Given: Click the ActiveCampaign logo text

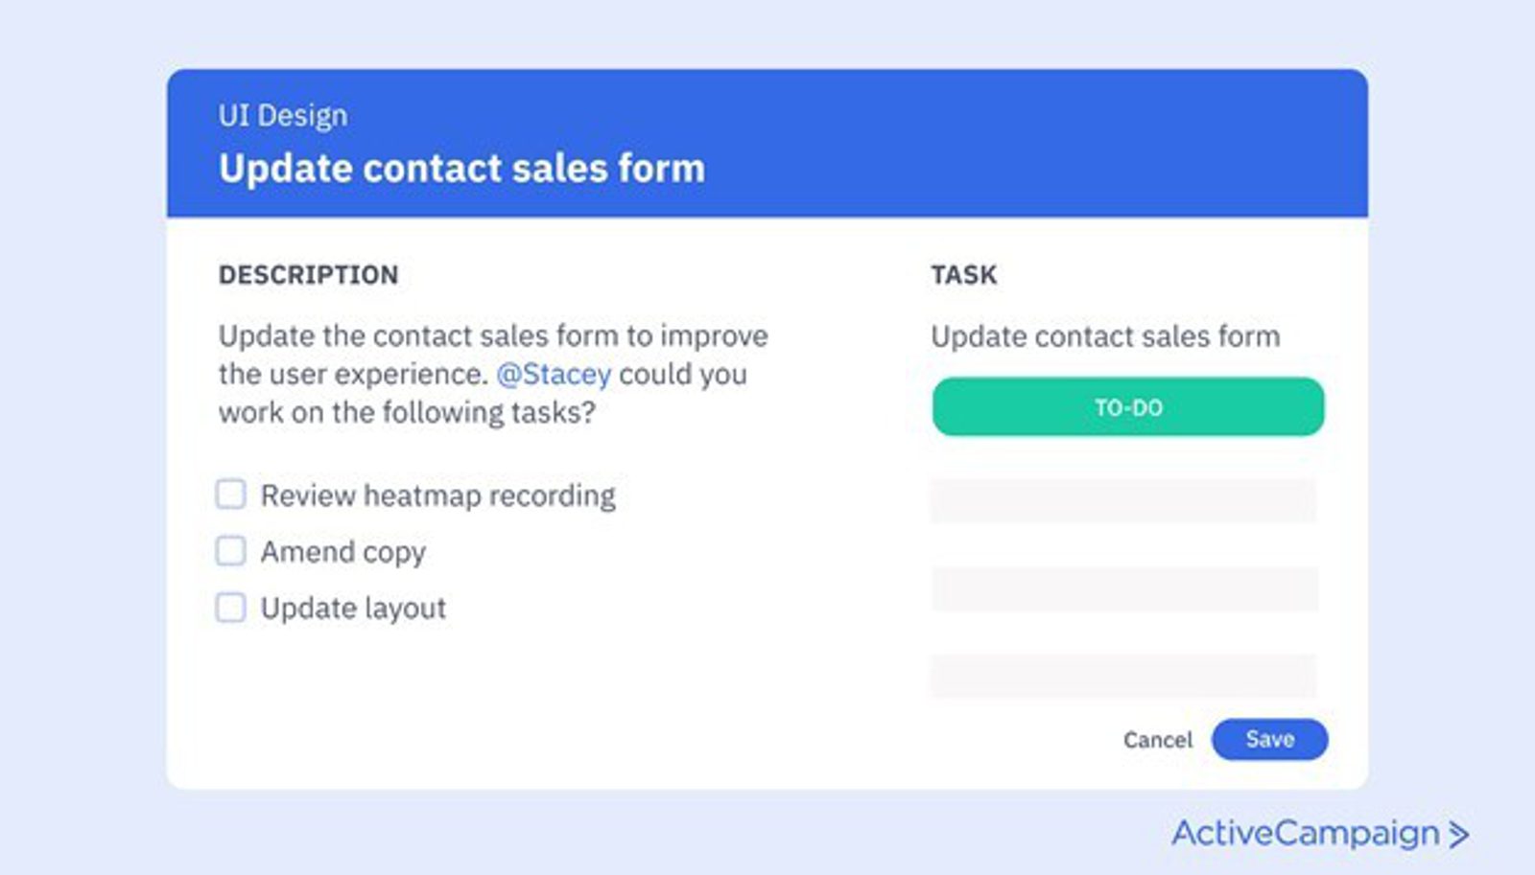Looking at the screenshot, I should click(1305, 833).
